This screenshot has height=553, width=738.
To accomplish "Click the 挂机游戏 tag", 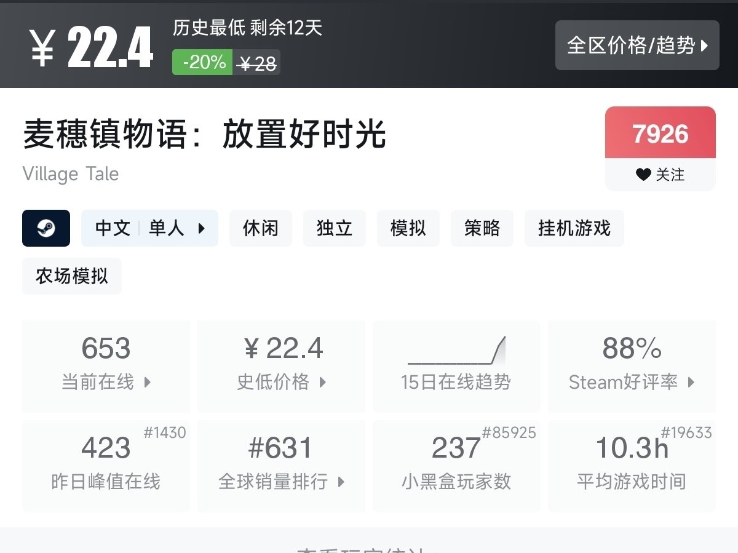I will [x=574, y=228].
